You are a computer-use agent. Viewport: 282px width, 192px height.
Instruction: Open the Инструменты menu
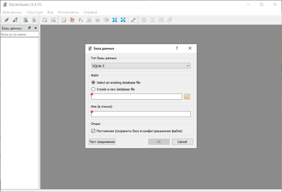point(68,12)
